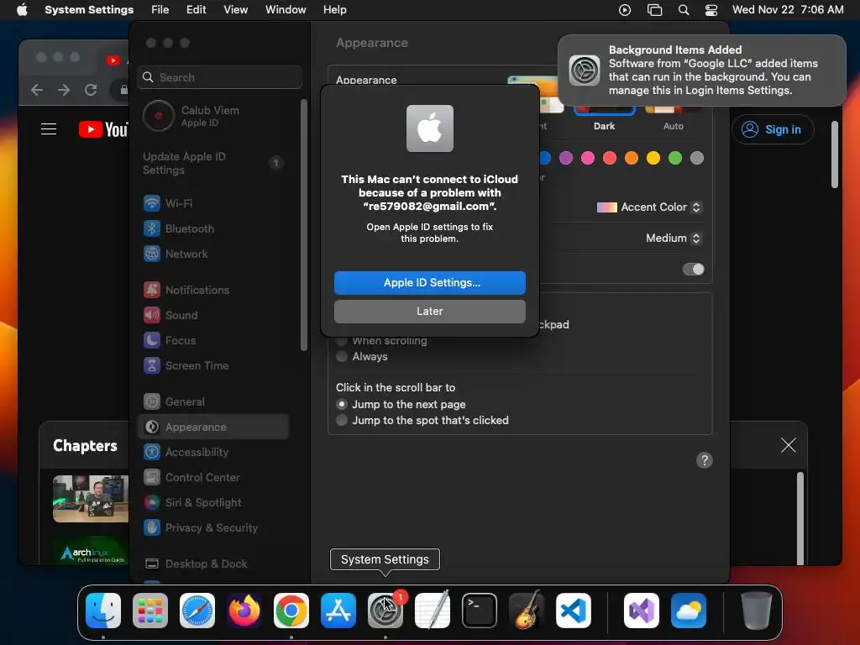Toggle the switch below Medium selector

click(x=693, y=270)
